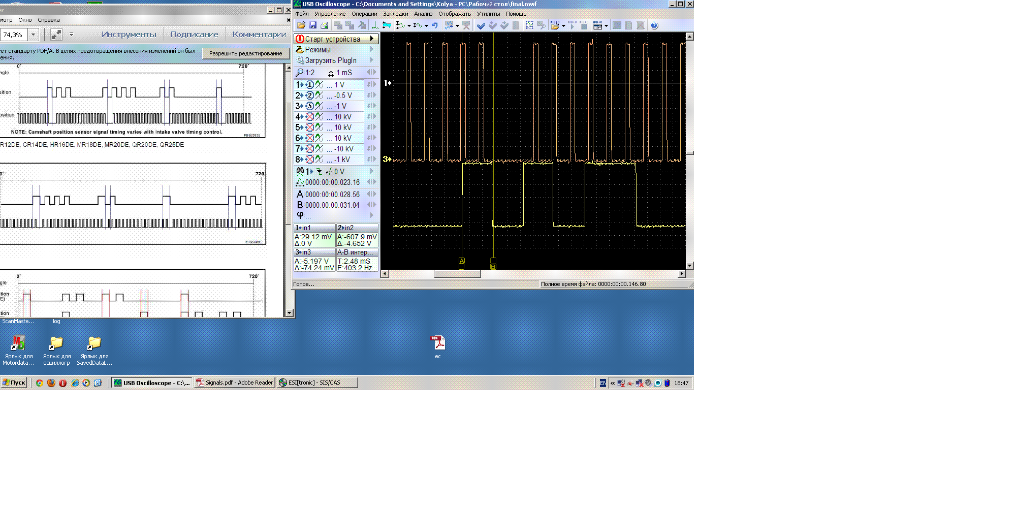Click the blue help question mark icon
Image resolution: width=1016 pixels, height=508 pixels.
(654, 25)
